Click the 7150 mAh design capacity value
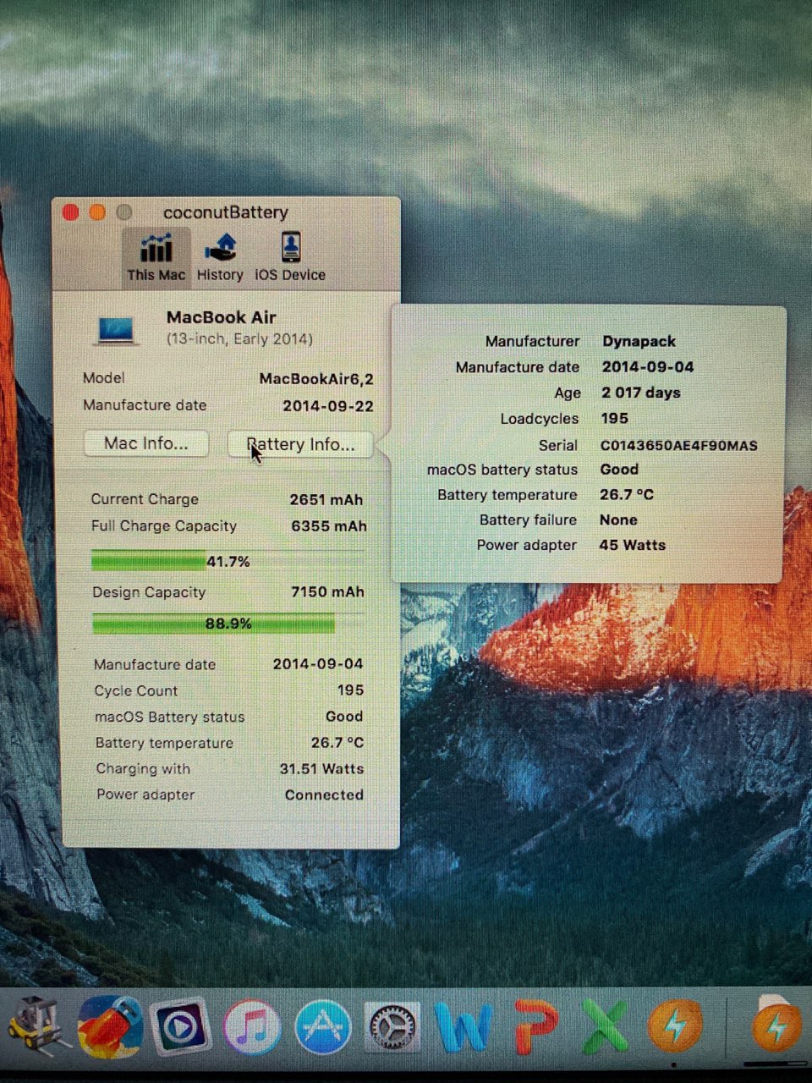812x1083 pixels. pos(327,592)
